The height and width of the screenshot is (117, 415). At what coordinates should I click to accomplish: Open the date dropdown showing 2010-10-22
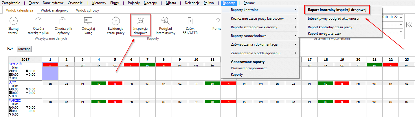pos(401,17)
